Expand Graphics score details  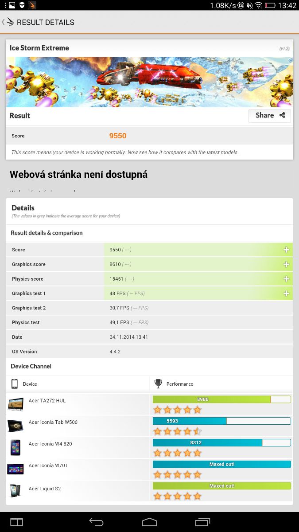(x=286, y=265)
